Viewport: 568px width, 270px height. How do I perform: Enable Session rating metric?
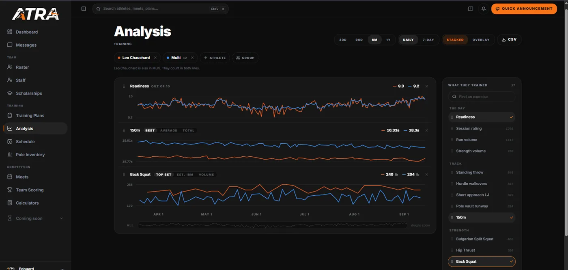[x=482, y=129]
